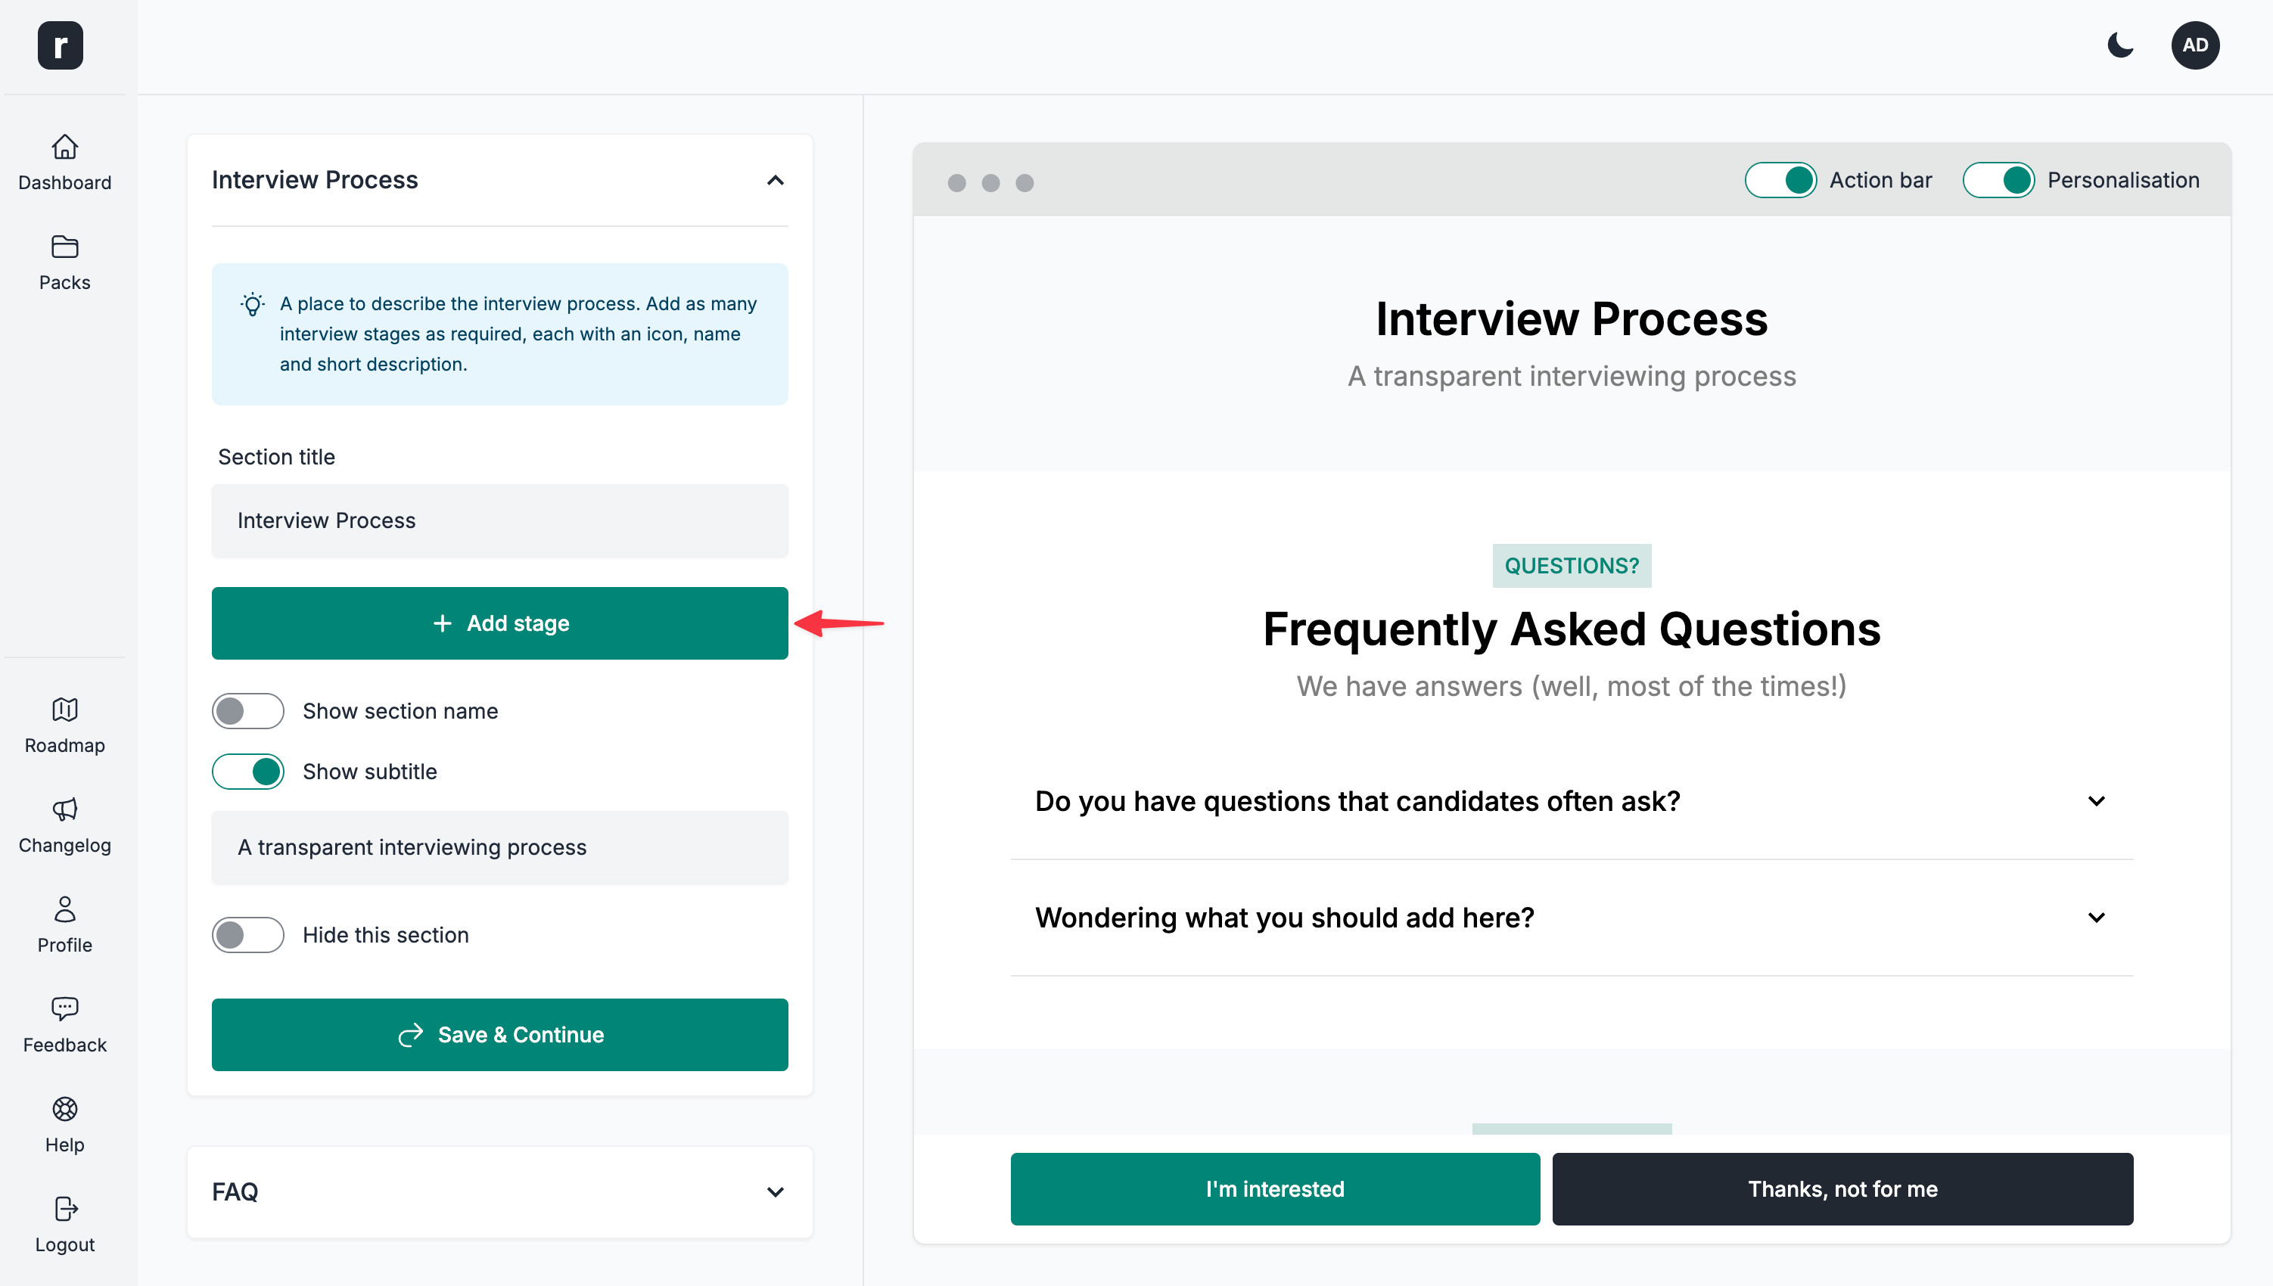Open the Roadmap page
2273x1286 pixels.
pos(64,724)
